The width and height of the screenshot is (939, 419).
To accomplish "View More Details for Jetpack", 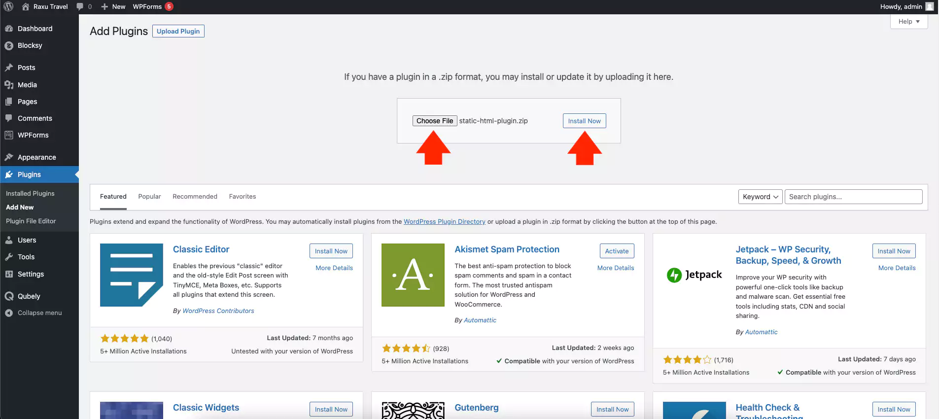I will (x=897, y=268).
